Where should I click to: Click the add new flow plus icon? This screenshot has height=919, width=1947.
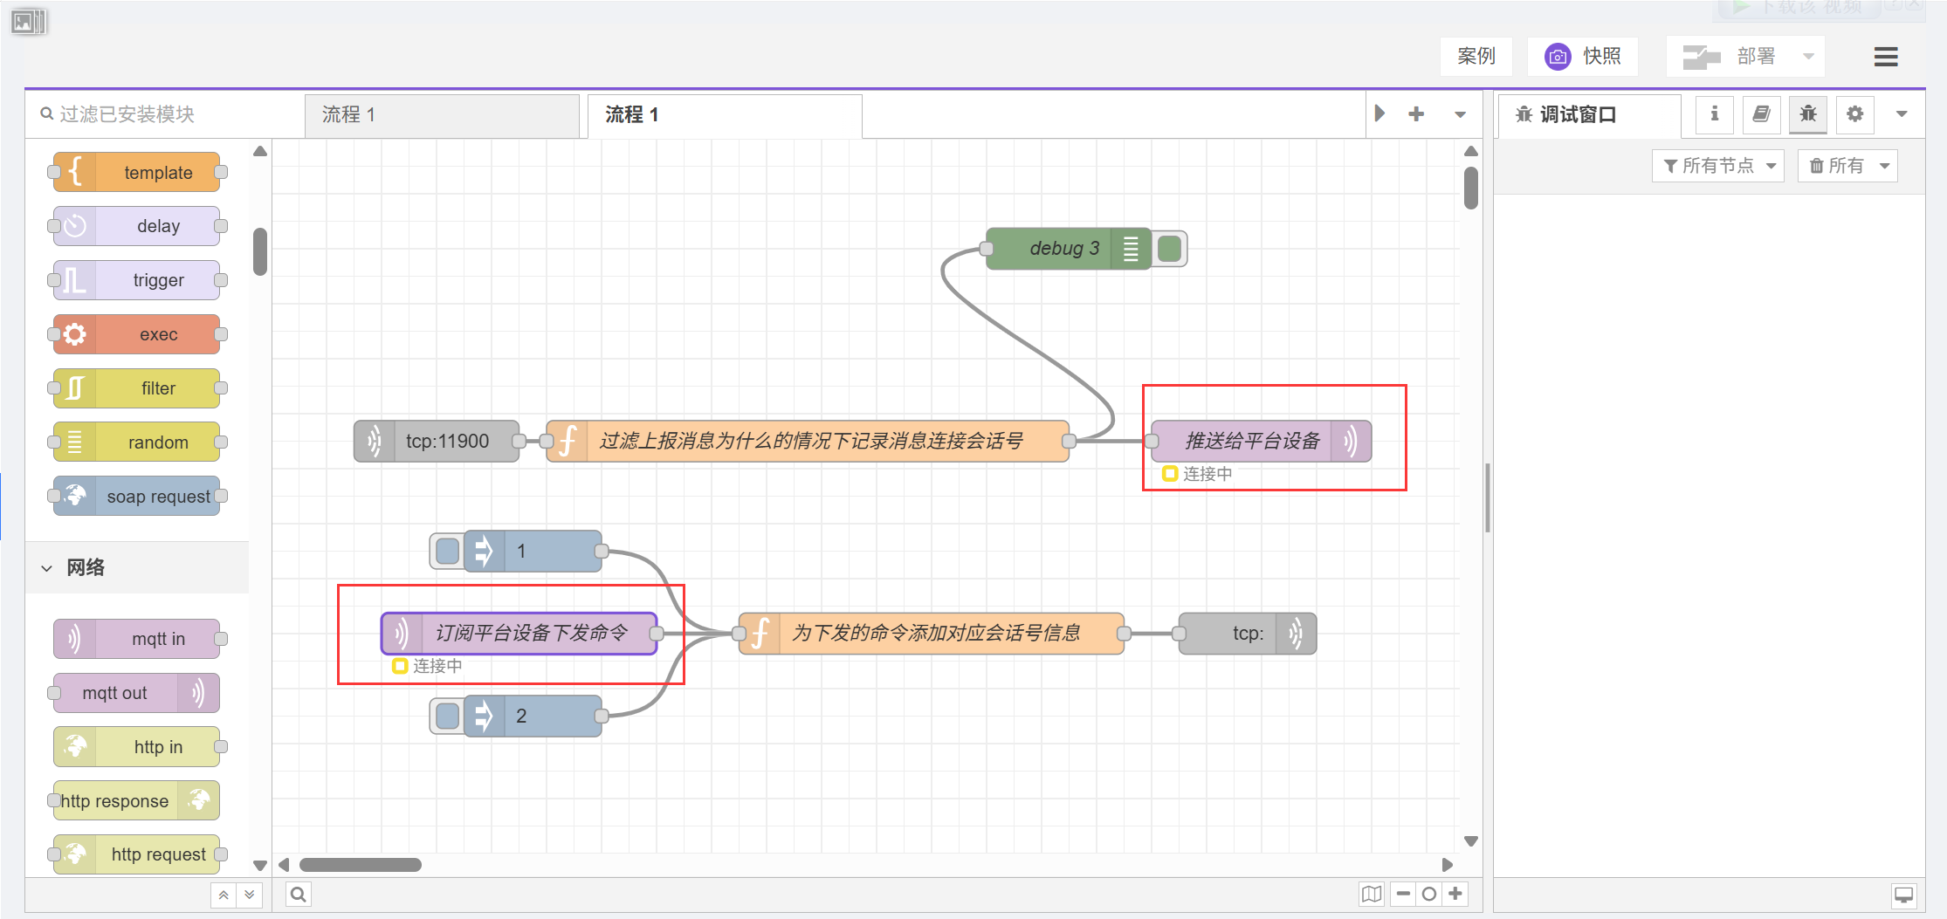(x=1416, y=114)
